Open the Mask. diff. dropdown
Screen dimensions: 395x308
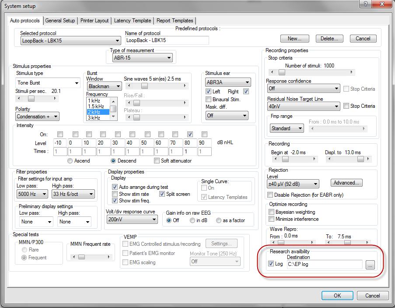[x=227, y=116]
